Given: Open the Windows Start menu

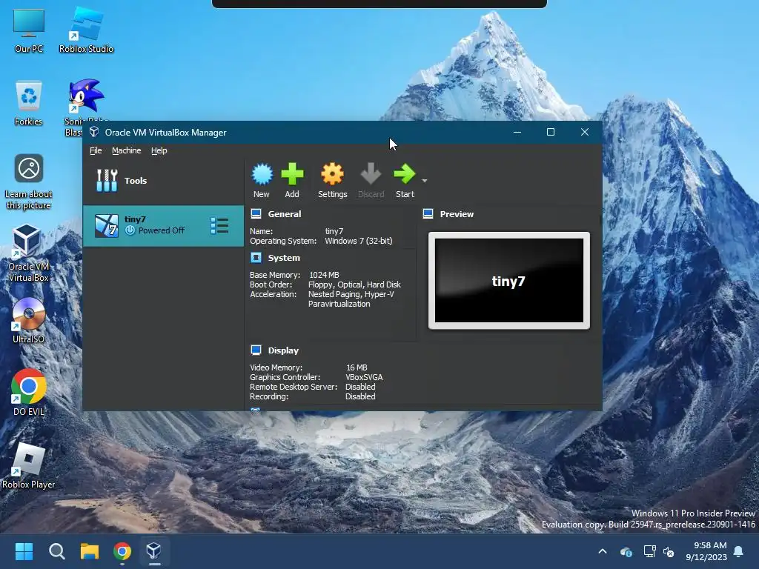Looking at the screenshot, I should [24, 551].
